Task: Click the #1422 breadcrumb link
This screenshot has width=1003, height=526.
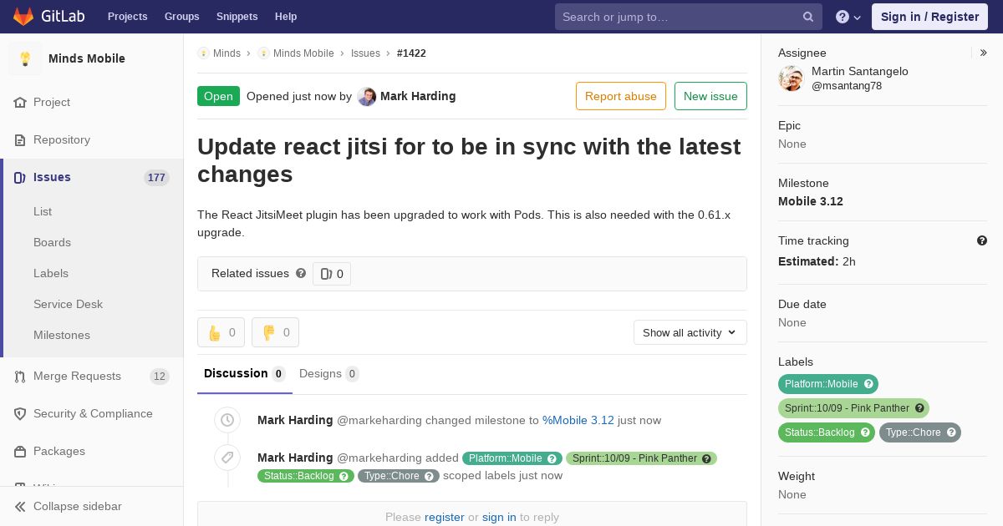Action: click(411, 53)
